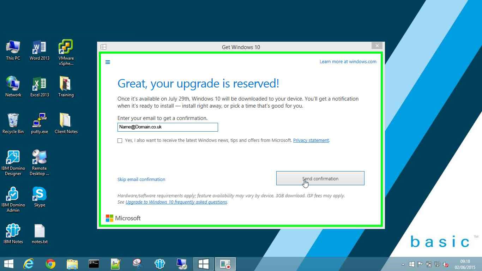482x271 pixels.
Task: Click into the email address input field
Action: (168, 127)
